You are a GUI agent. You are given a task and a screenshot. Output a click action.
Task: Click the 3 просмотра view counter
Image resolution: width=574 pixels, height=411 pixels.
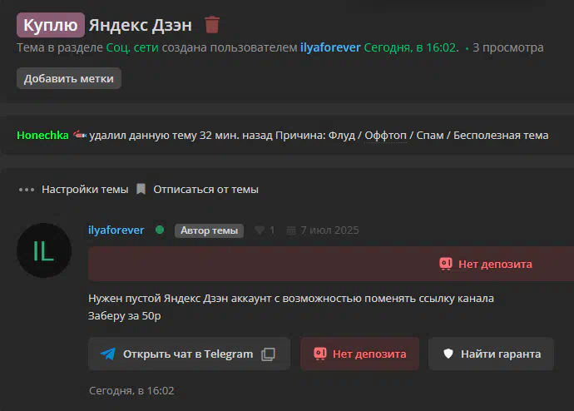coord(508,47)
